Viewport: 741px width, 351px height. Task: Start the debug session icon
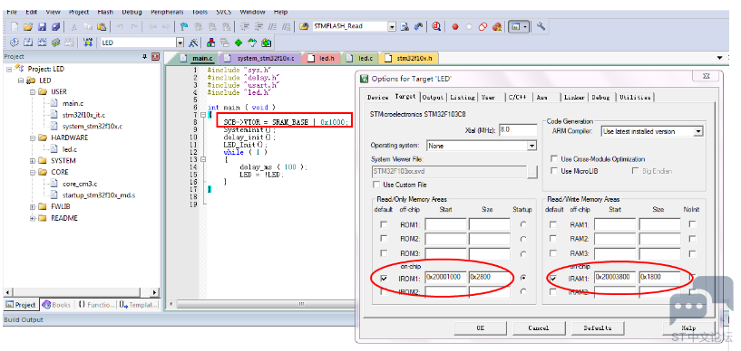pos(436,26)
